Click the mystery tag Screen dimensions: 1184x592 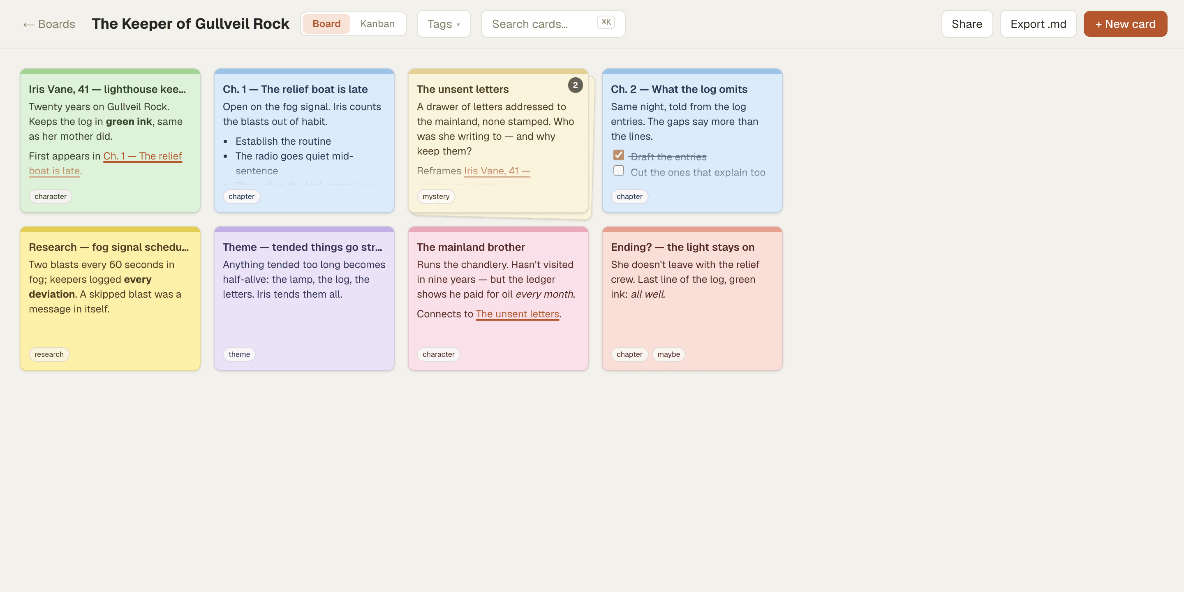(436, 197)
